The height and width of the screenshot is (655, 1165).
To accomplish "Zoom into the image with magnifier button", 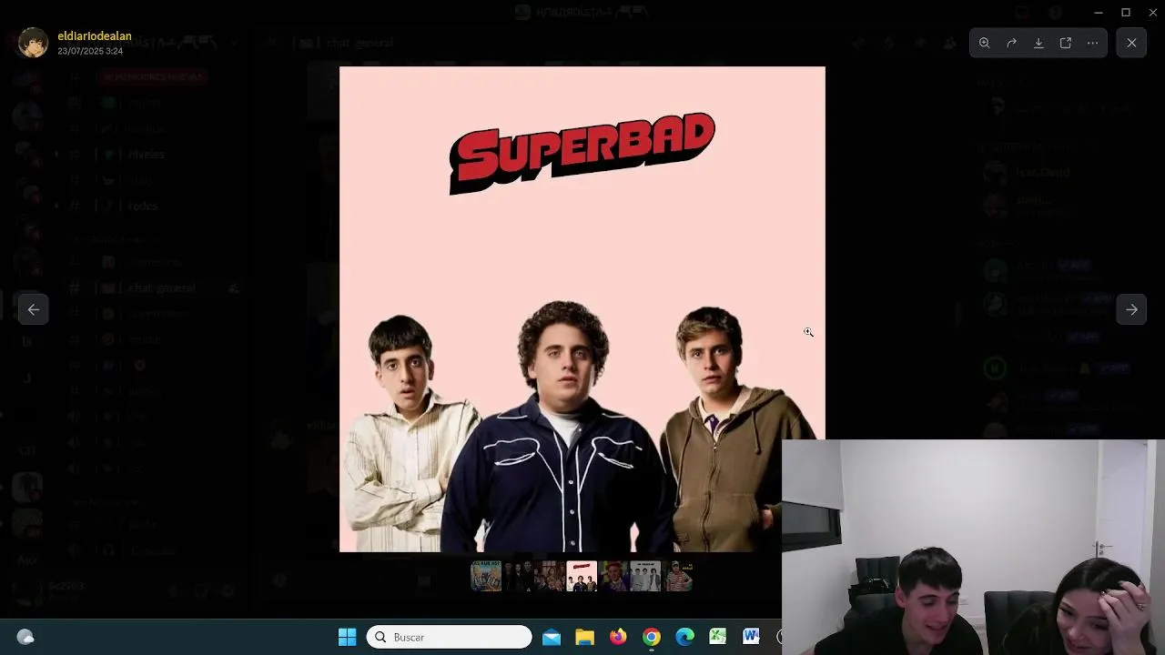I will (984, 43).
